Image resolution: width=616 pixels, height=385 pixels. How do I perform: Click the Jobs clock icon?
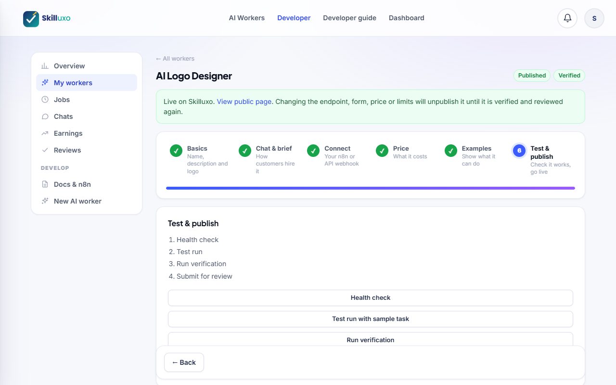pyautogui.click(x=45, y=100)
